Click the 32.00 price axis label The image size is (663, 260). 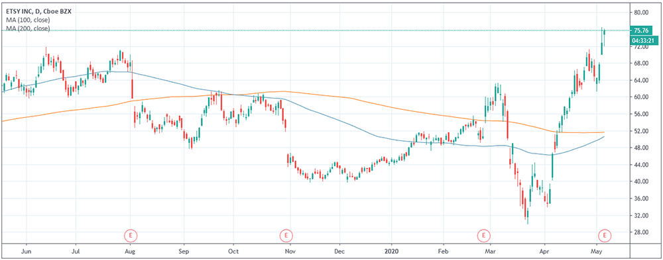coord(641,215)
